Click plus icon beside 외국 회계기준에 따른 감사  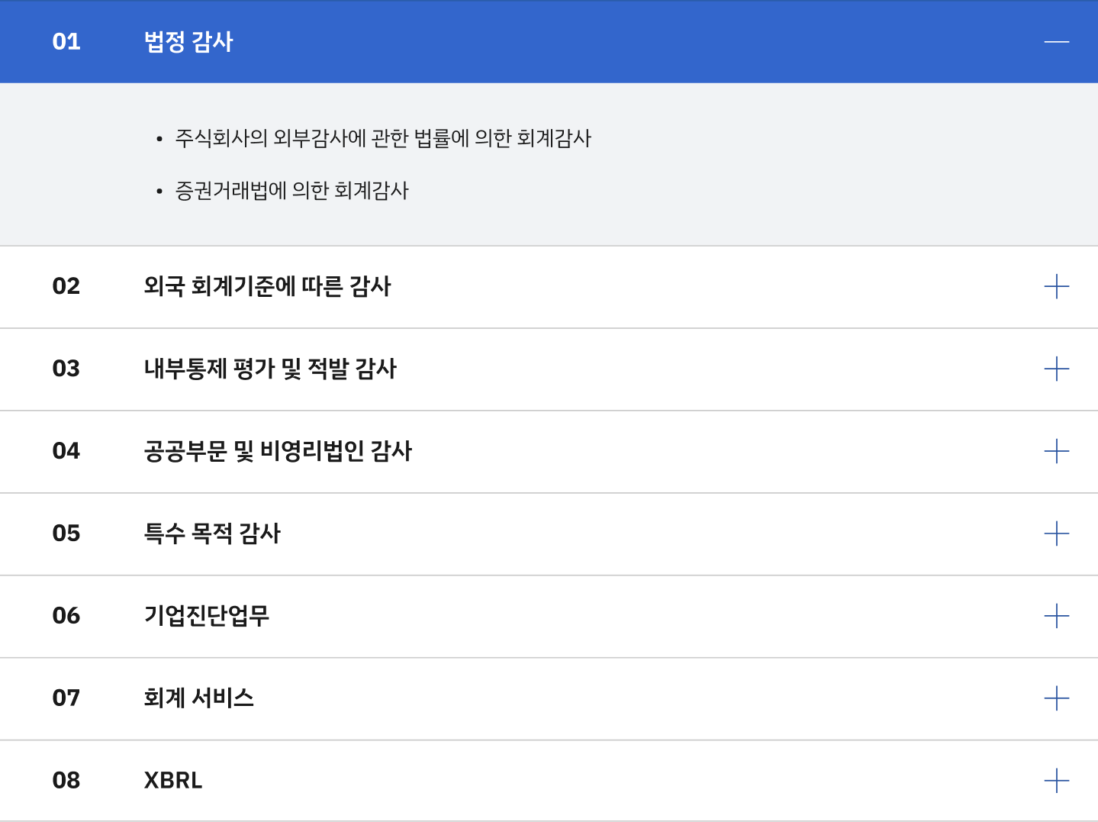pyautogui.click(x=1056, y=287)
